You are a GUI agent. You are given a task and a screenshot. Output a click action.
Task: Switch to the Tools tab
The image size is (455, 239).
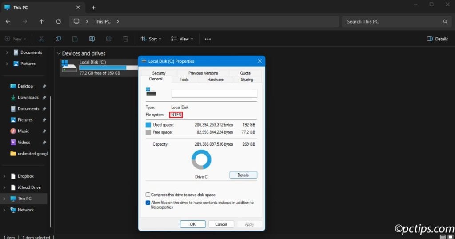[x=184, y=80]
